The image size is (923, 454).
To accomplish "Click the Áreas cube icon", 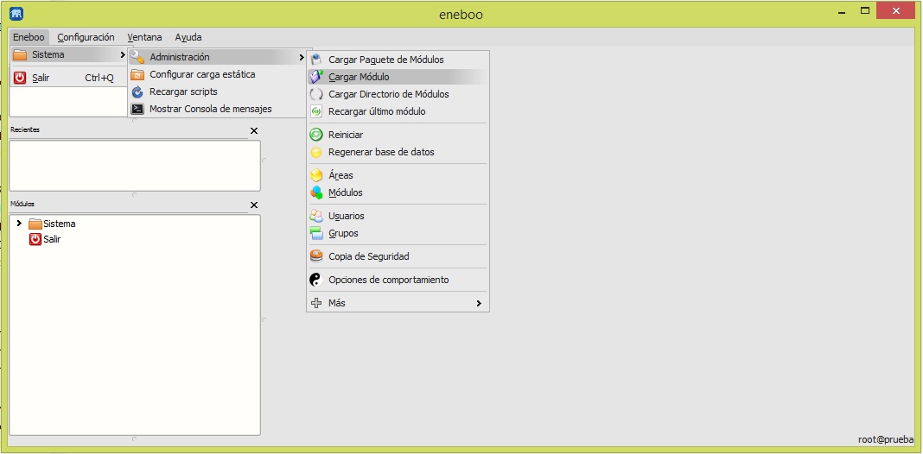I will pos(316,175).
